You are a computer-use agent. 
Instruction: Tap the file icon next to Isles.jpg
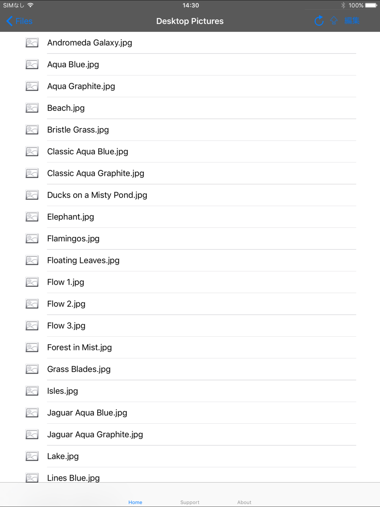click(32, 391)
